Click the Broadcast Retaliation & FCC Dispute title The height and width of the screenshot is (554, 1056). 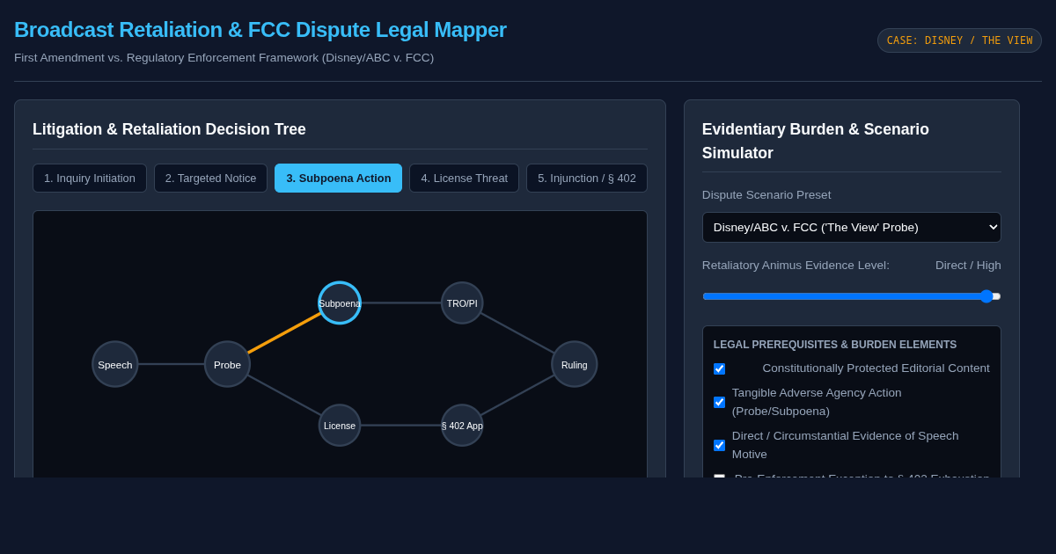[x=260, y=29]
